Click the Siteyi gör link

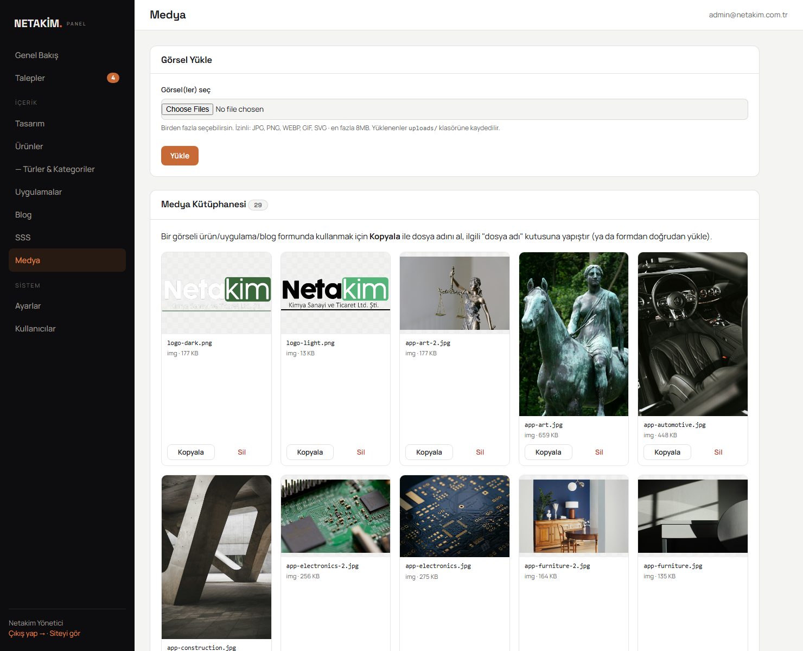click(x=65, y=634)
